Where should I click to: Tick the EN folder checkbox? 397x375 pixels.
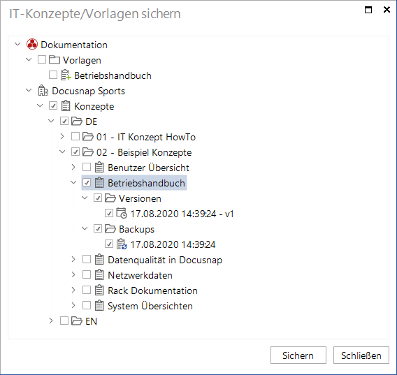[64, 321]
